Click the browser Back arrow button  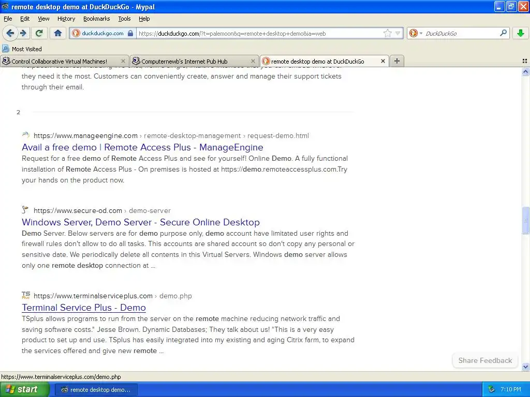tap(9, 33)
